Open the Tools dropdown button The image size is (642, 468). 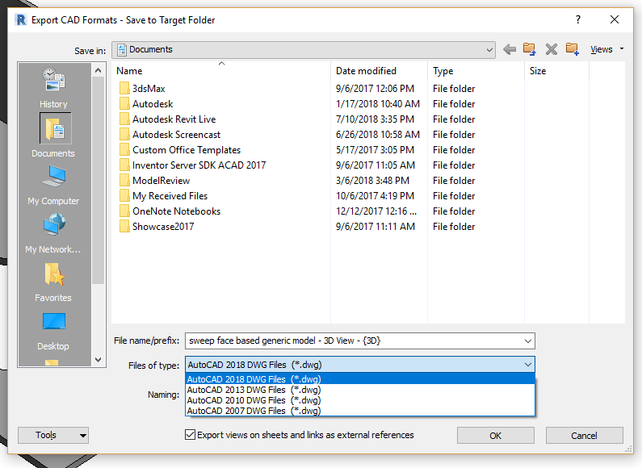[x=53, y=435]
